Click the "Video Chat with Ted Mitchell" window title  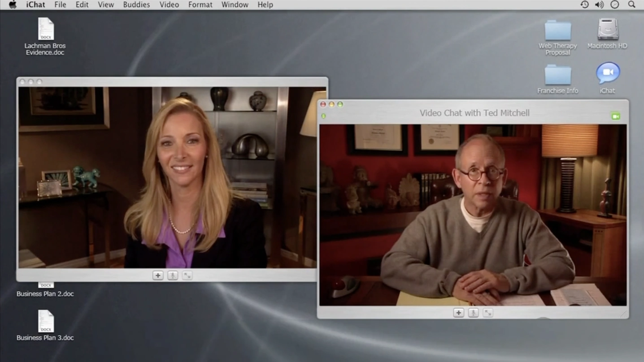[474, 113]
